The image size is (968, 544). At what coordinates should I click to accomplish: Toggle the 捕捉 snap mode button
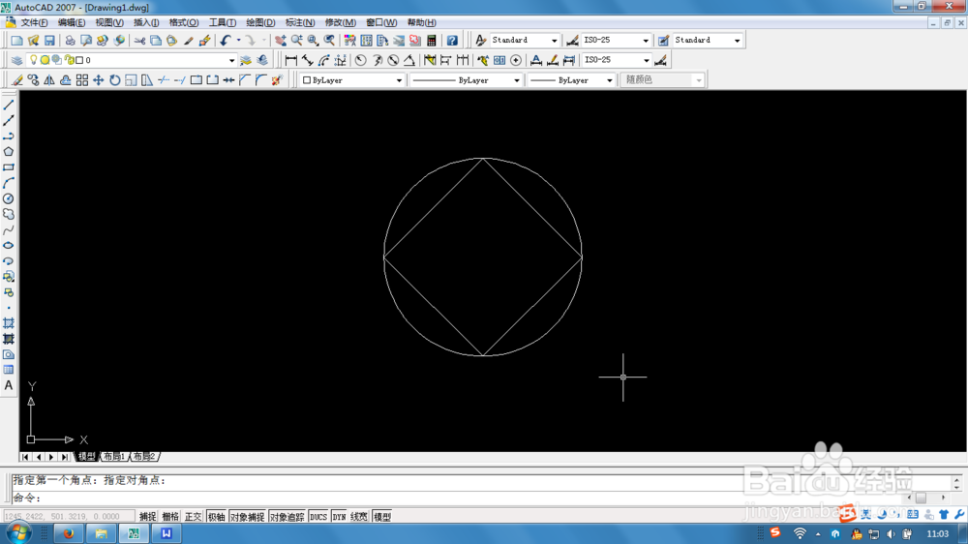pos(147,517)
